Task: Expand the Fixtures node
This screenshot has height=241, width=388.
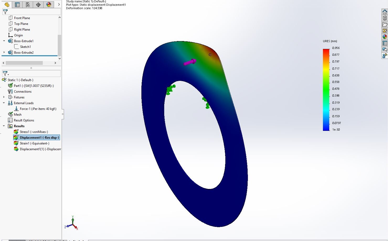Action: pos(3,97)
